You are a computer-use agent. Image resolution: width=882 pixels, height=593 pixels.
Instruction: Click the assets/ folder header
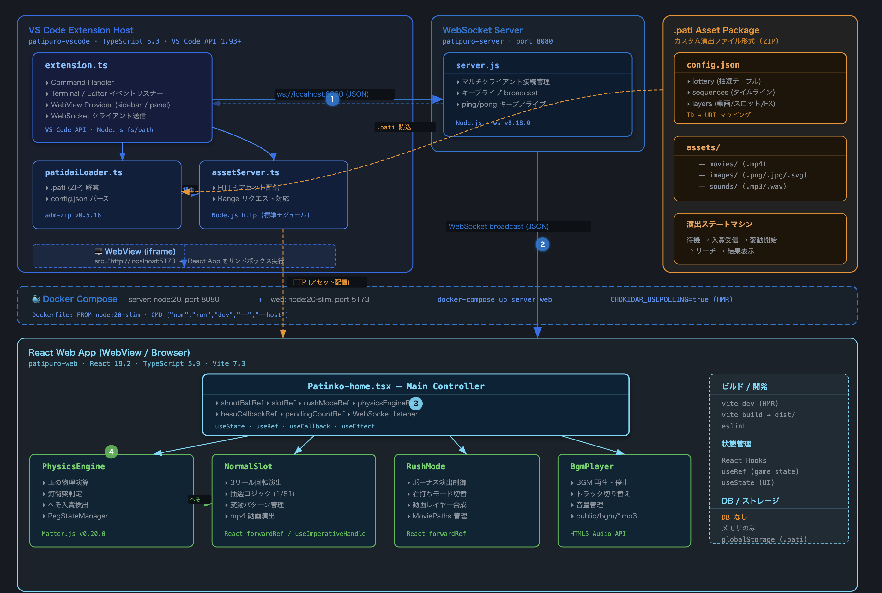703,147
